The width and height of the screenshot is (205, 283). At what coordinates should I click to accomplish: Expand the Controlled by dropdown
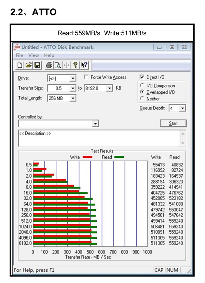click(95, 124)
